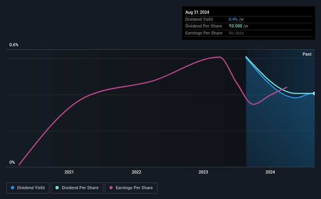
Task: Click the 2022 x-axis label
Action: 136,172
